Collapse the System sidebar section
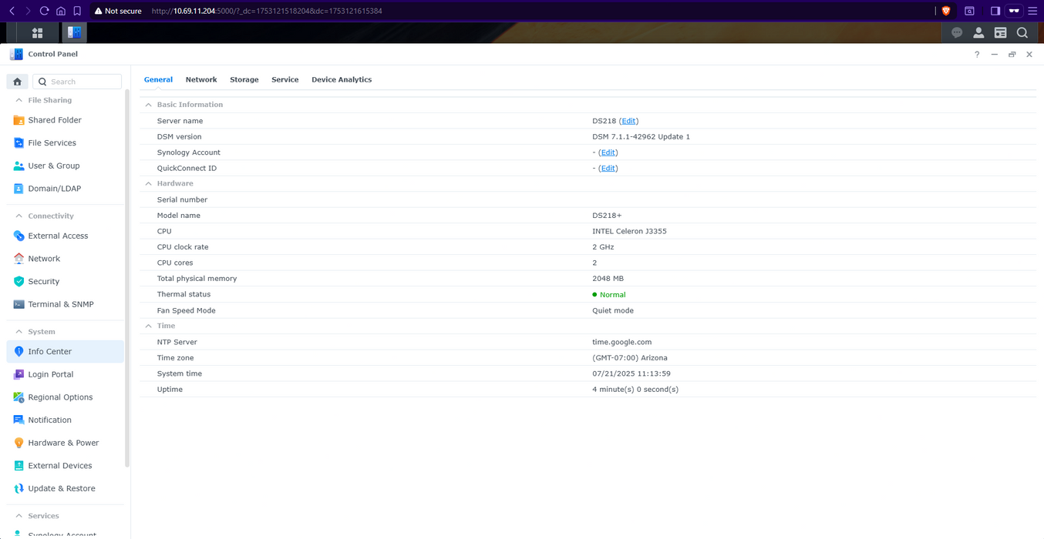Image resolution: width=1044 pixels, height=539 pixels. [19, 331]
